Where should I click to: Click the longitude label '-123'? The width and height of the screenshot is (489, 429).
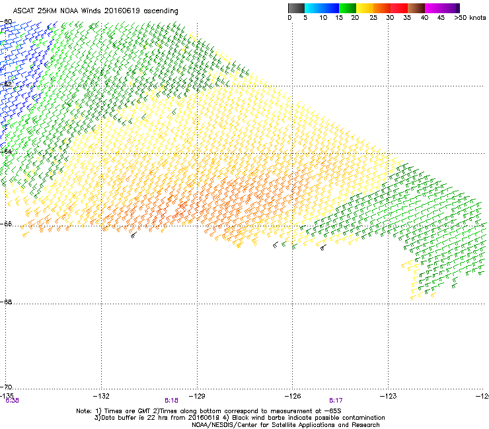389,396
